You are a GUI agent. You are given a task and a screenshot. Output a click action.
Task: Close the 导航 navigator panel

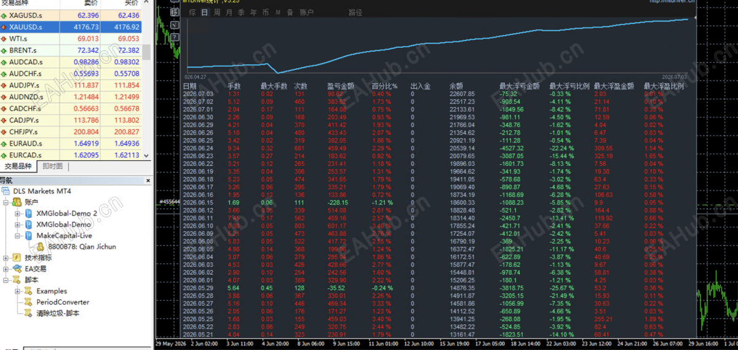(x=148, y=181)
